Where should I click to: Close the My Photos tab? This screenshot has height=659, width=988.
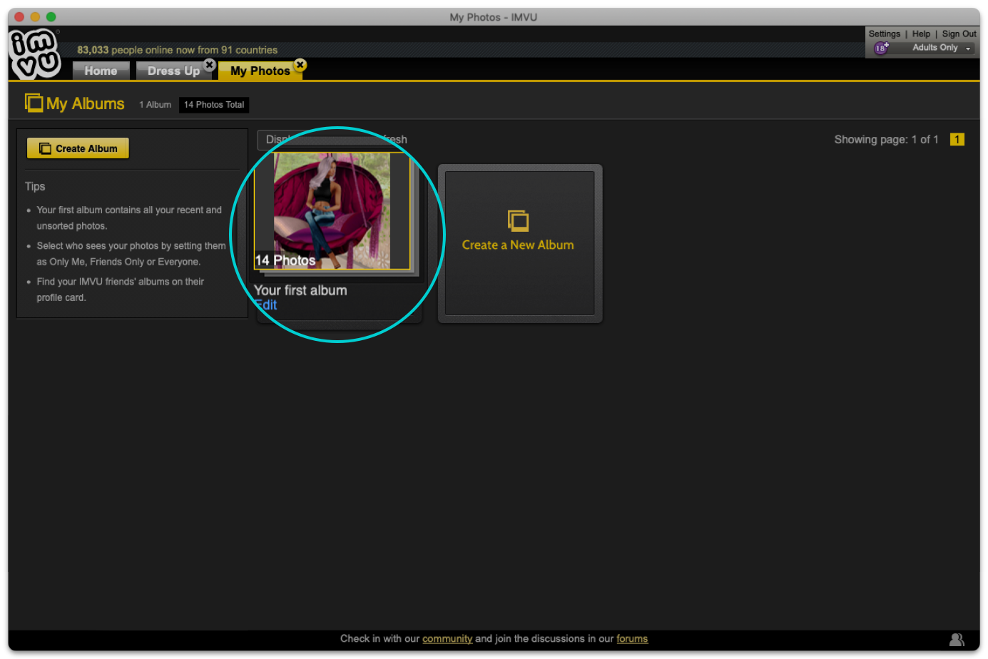pos(300,64)
